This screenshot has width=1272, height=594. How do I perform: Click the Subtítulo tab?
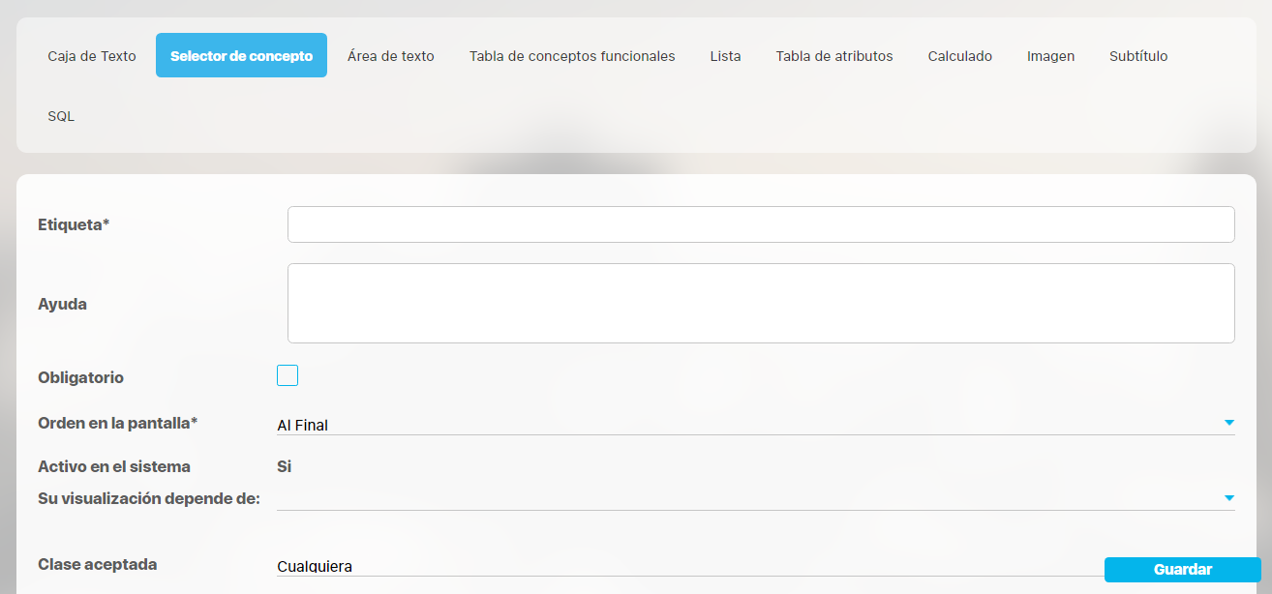(1137, 56)
